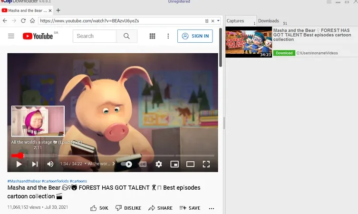Open YouTube settings three-dot menu
Image resolution: width=358 pixels, height=214 pixels.
pos(168,36)
